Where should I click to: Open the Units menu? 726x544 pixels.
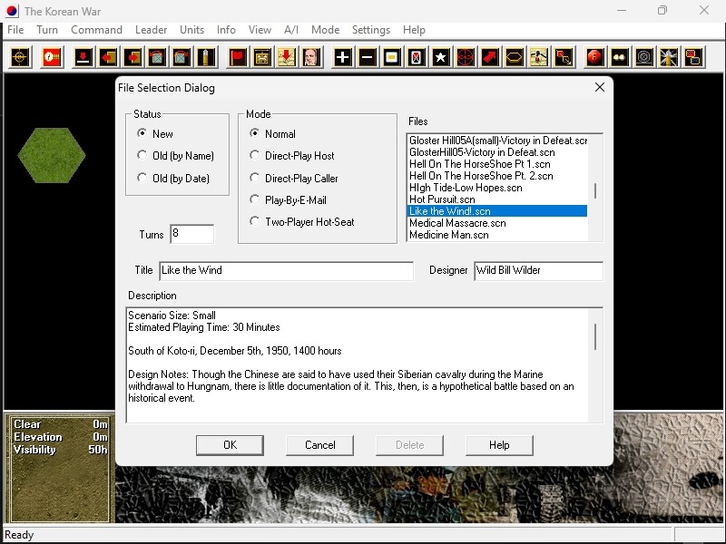(x=191, y=30)
